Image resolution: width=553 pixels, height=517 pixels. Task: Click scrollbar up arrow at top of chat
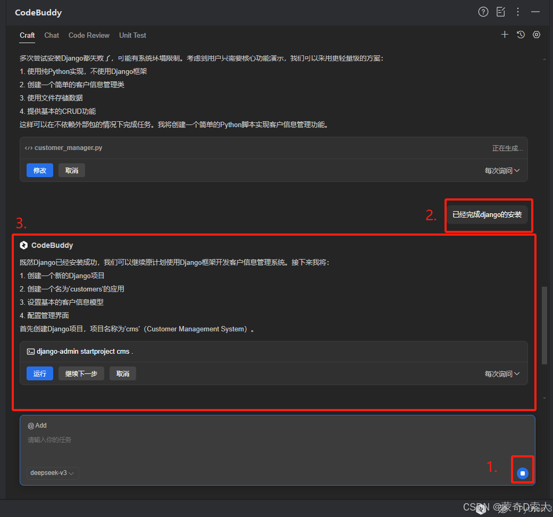(544, 59)
